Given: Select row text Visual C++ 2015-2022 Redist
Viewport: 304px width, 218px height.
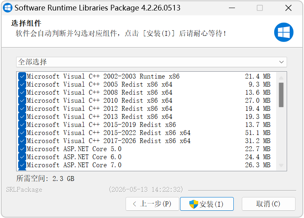Looking at the screenshot, I should pyautogui.click(x=109, y=133).
